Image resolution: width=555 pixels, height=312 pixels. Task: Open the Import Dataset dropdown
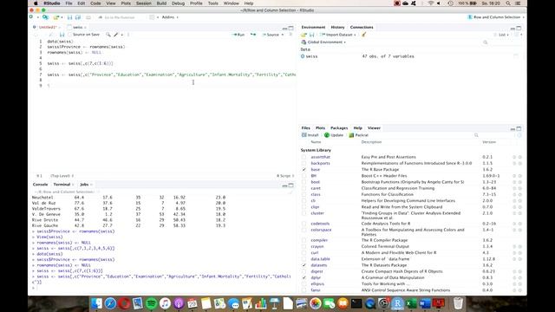338,35
